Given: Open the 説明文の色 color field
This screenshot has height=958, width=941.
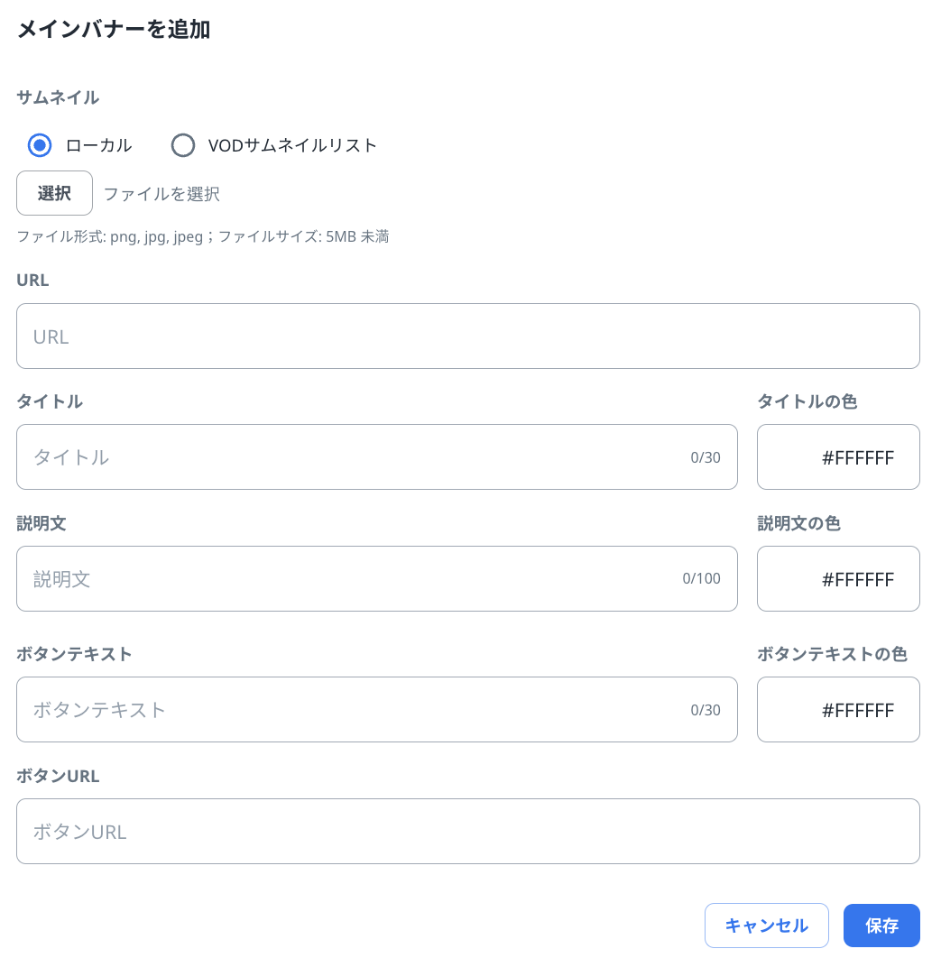Looking at the screenshot, I should [837, 579].
